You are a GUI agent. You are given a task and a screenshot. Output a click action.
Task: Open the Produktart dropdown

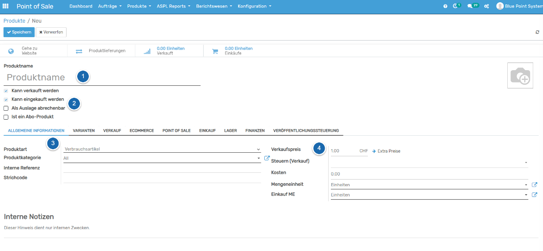(162, 149)
